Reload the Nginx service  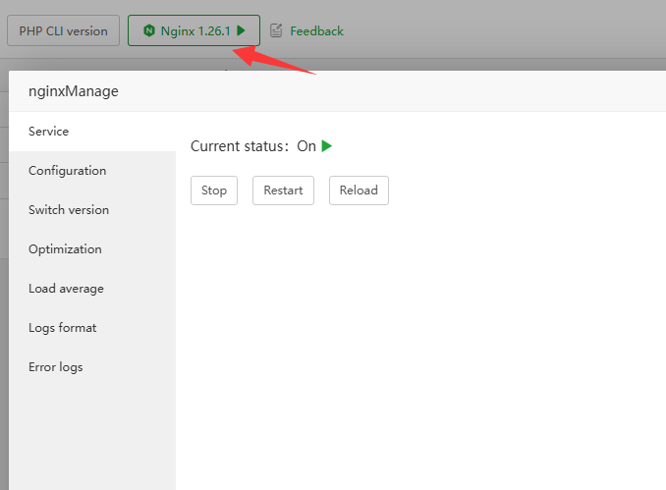click(359, 191)
